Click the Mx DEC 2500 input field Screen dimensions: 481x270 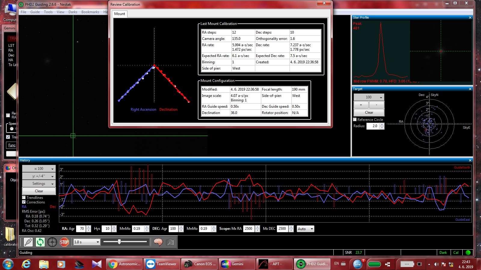283,229
